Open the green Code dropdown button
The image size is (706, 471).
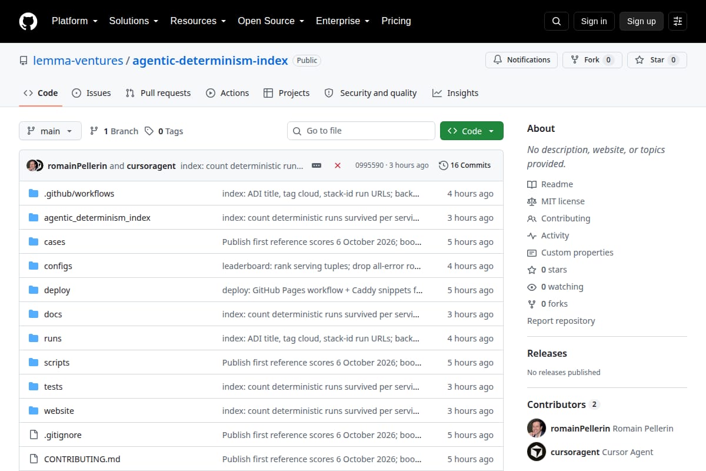[x=472, y=131]
